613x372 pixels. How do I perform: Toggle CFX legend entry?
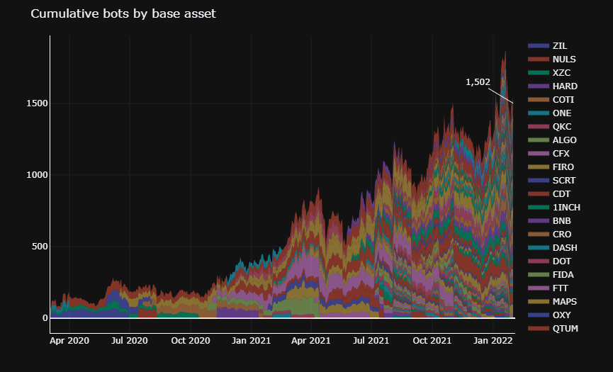(x=549, y=154)
